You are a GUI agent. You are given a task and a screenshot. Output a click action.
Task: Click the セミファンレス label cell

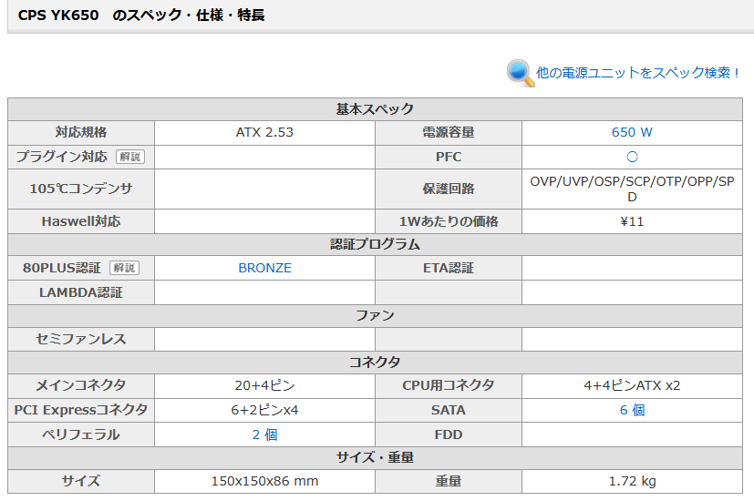81,339
